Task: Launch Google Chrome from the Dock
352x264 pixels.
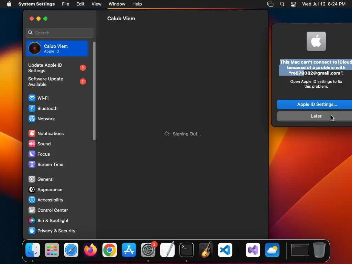Action: coord(110,250)
